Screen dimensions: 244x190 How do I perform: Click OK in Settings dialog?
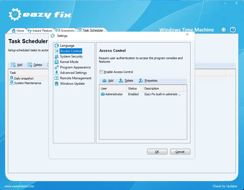tap(157, 152)
